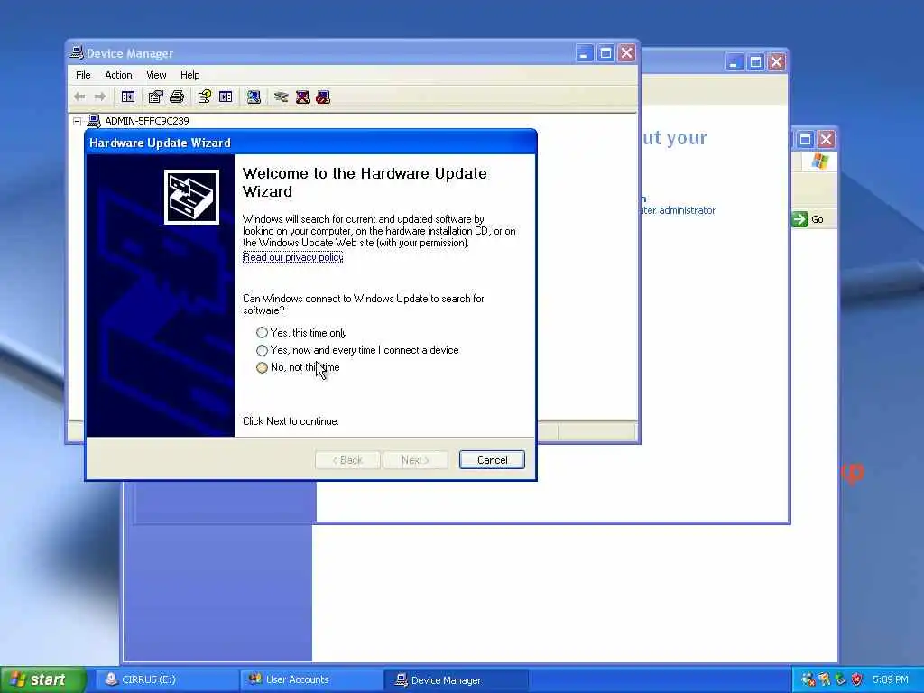Close the Device Manager window
924x693 pixels.
(x=627, y=53)
